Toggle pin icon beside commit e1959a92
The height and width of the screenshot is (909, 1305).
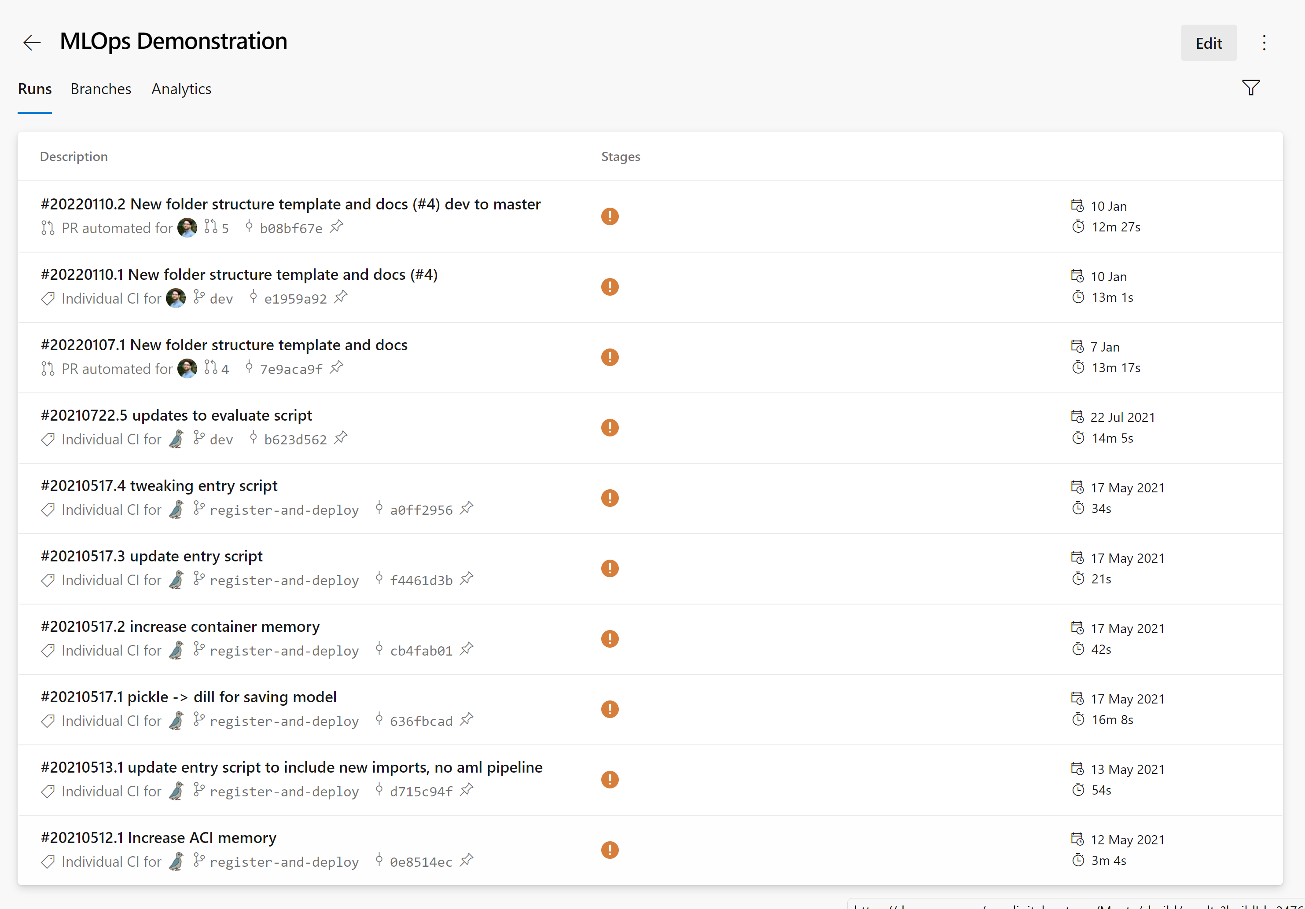click(x=341, y=297)
